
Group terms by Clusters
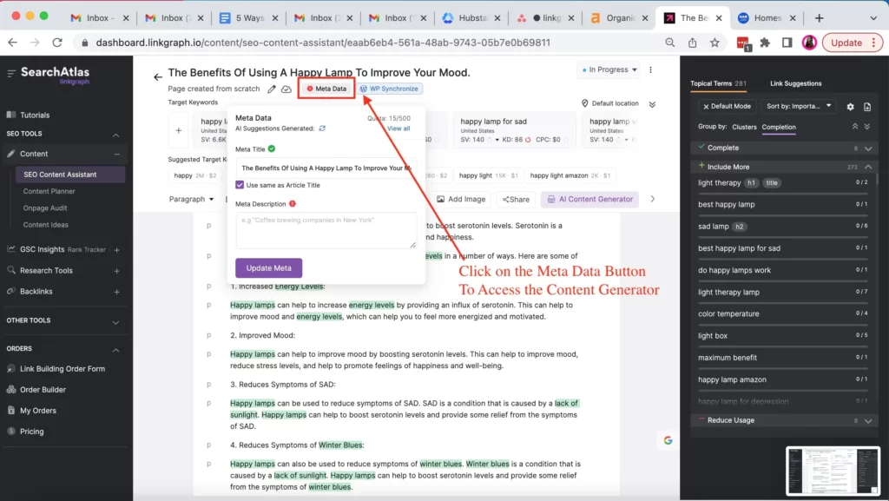tap(744, 127)
